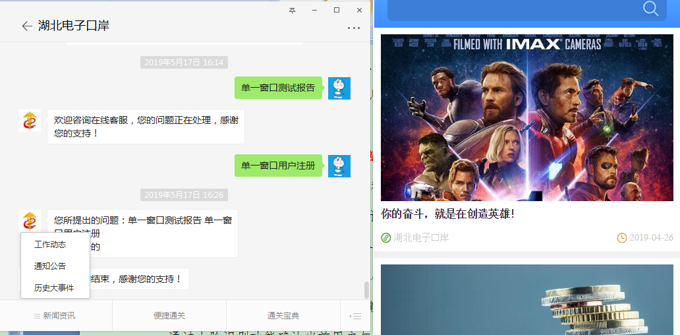Click official account avatar beside 欢迎咨询在线客服 message
The width and height of the screenshot is (680, 335).
tap(30, 121)
